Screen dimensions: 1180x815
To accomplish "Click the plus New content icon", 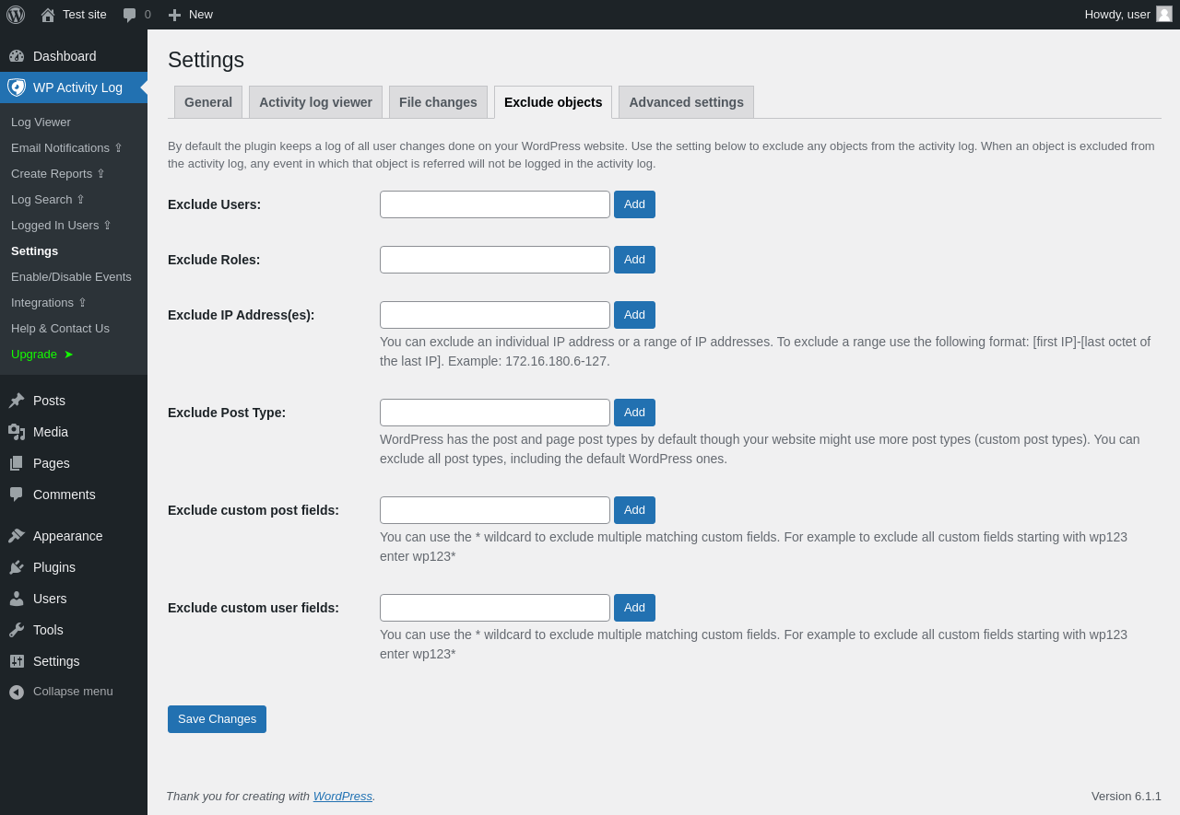I will coord(174,15).
